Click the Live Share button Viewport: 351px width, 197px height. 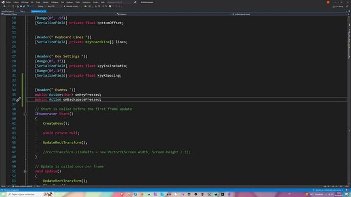(338, 7)
